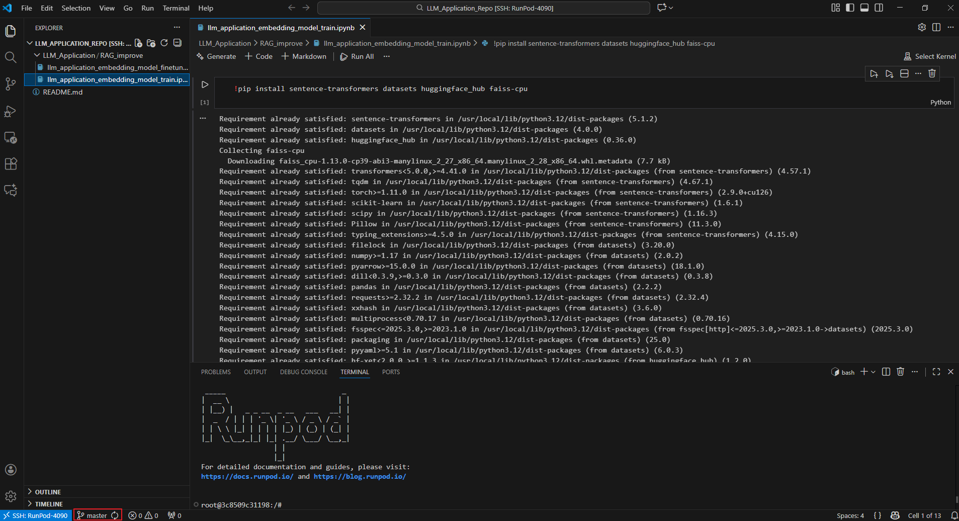Kill the bash terminal

coord(900,372)
